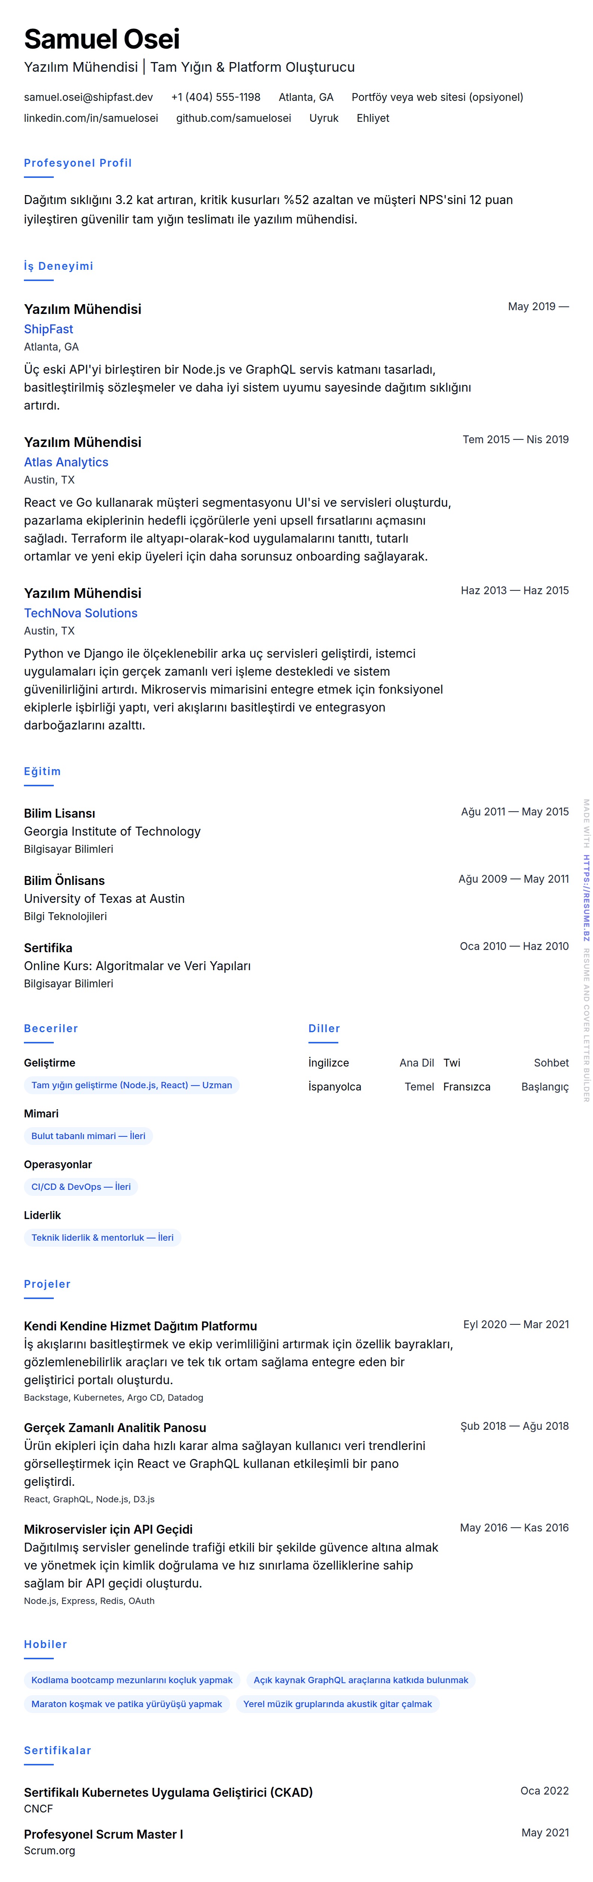Select the Yerel müzik gruplarında akustik gitar tag
Screen dimensions: 593x1882
click(x=338, y=1704)
